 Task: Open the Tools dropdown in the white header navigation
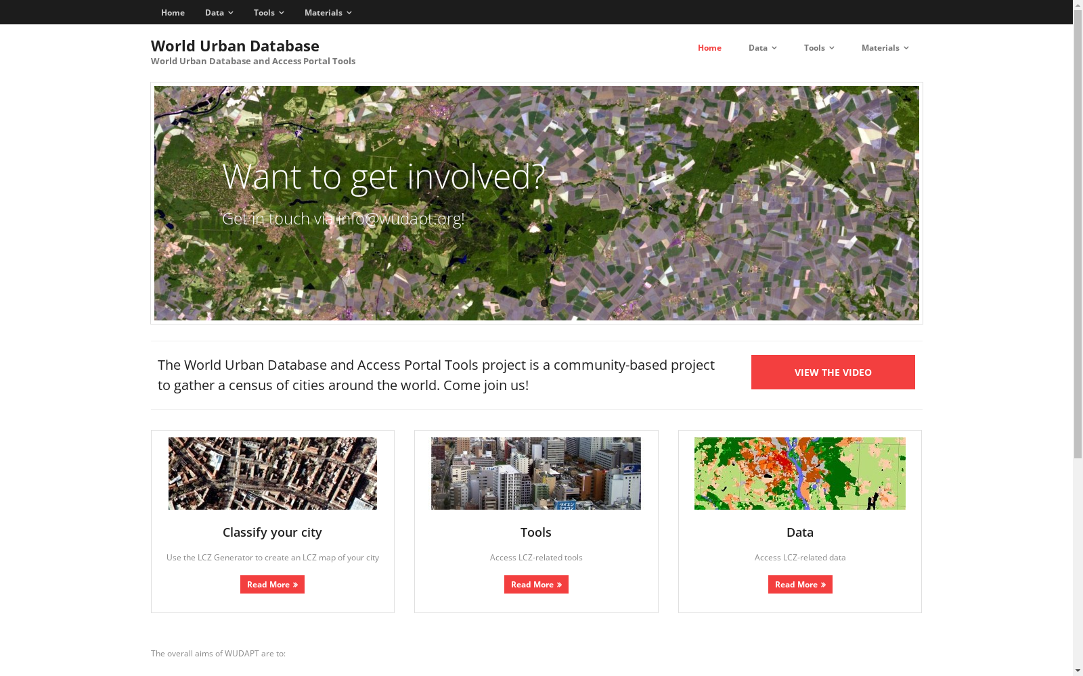click(819, 47)
